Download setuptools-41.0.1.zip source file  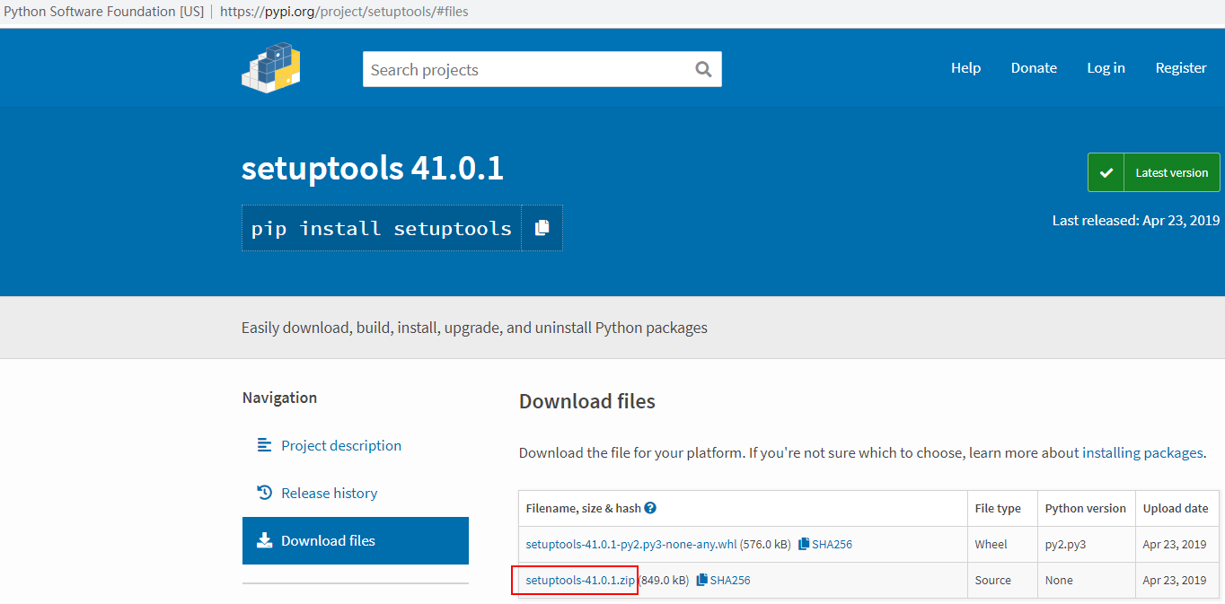click(580, 580)
